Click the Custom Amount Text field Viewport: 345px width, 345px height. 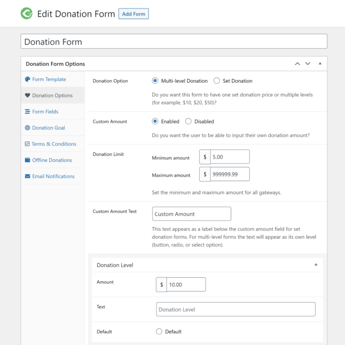click(192, 214)
